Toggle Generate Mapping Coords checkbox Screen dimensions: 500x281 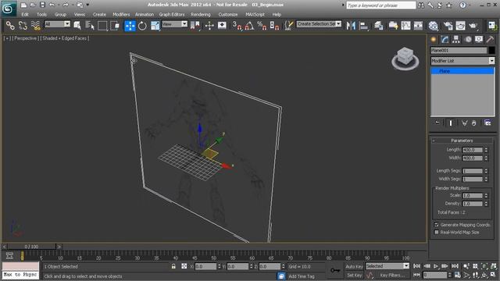coord(437,225)
